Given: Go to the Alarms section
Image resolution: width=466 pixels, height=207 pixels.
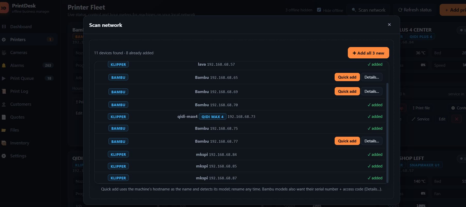Looking at the screenshot, I should pos(17,65).
